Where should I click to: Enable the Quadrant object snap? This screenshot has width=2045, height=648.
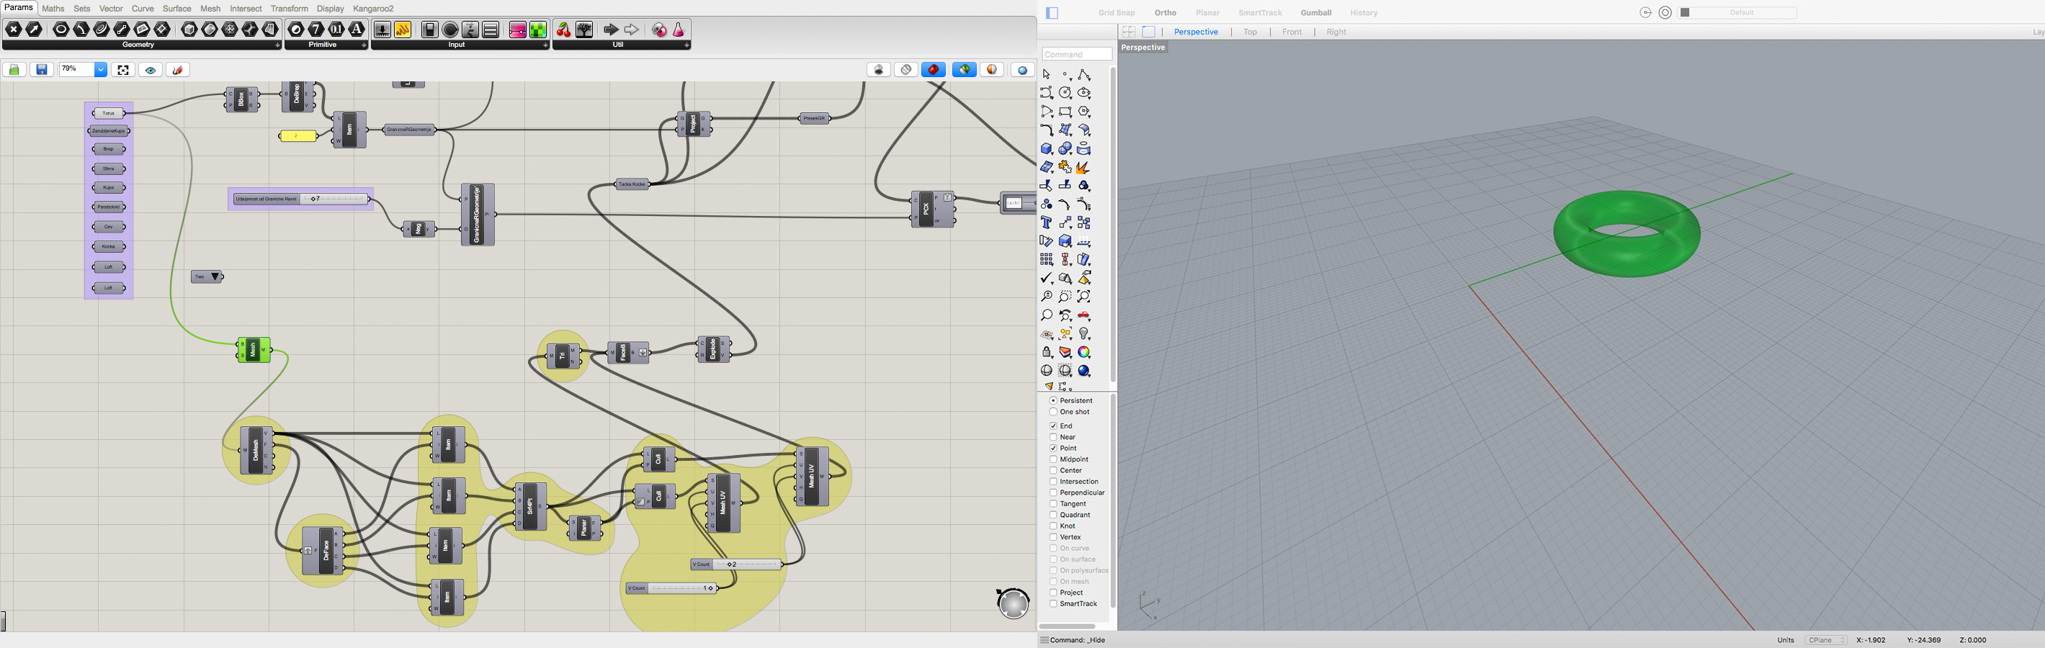(x=1053, y=515)
